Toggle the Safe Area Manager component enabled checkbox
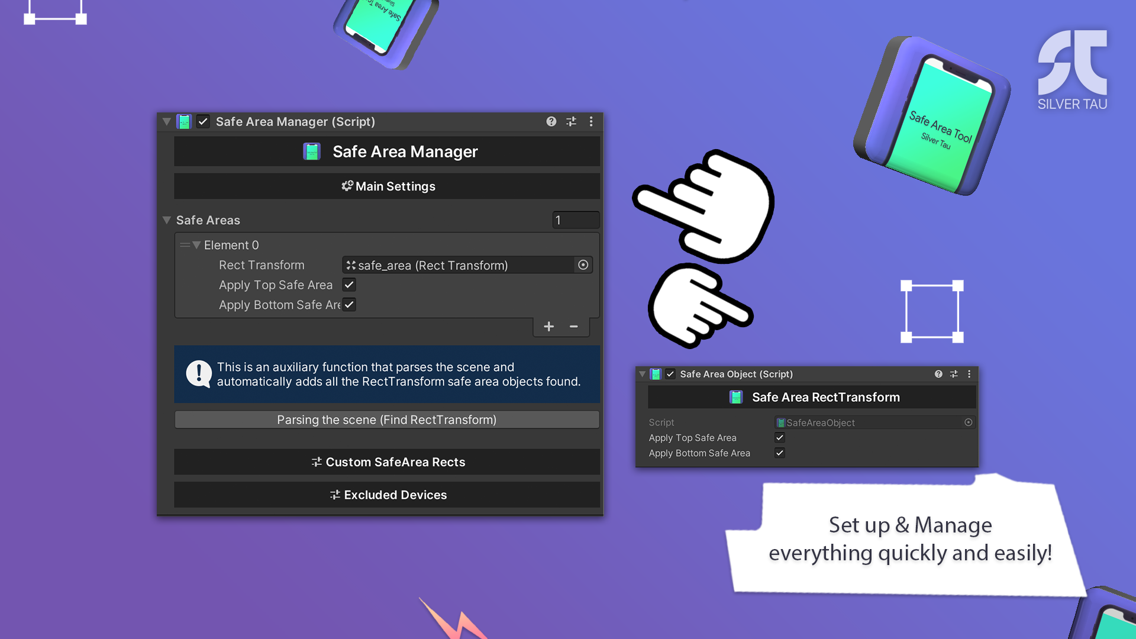 tap(203, 121)
